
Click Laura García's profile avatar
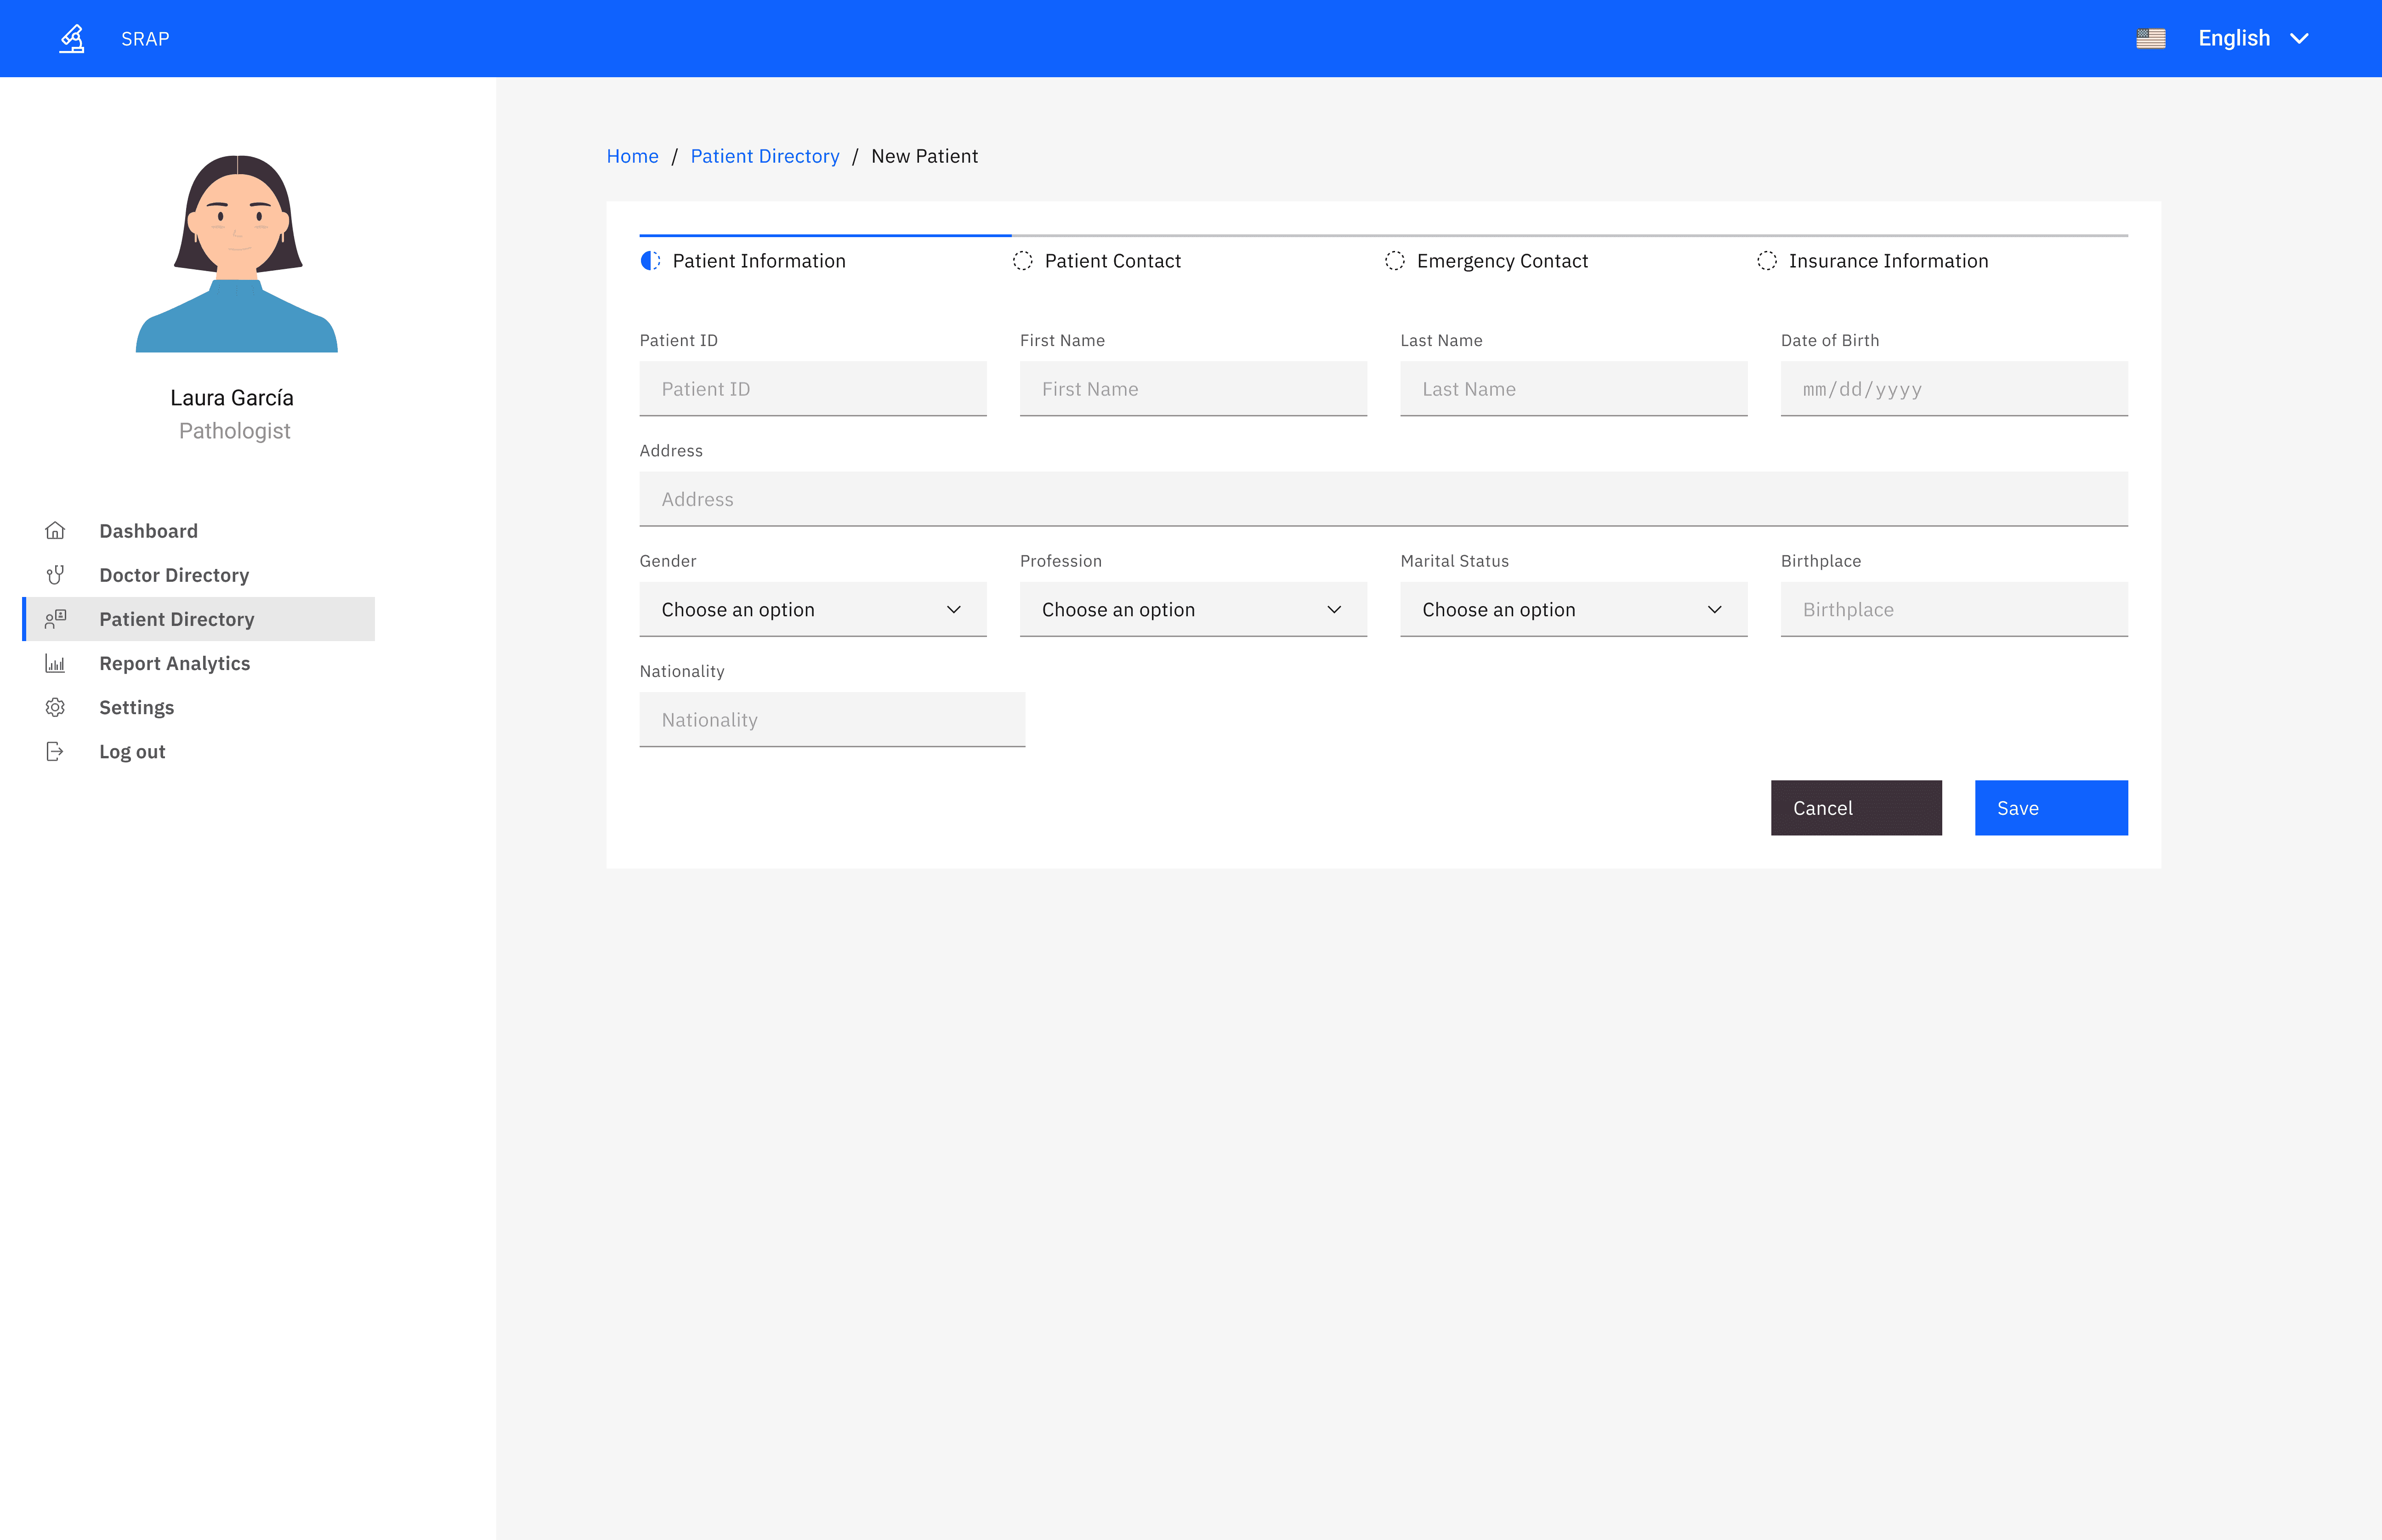(x=237, y=253)
